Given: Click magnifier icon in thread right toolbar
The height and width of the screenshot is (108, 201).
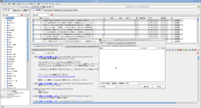Looking at the screenshot, I should coord(169,50).
